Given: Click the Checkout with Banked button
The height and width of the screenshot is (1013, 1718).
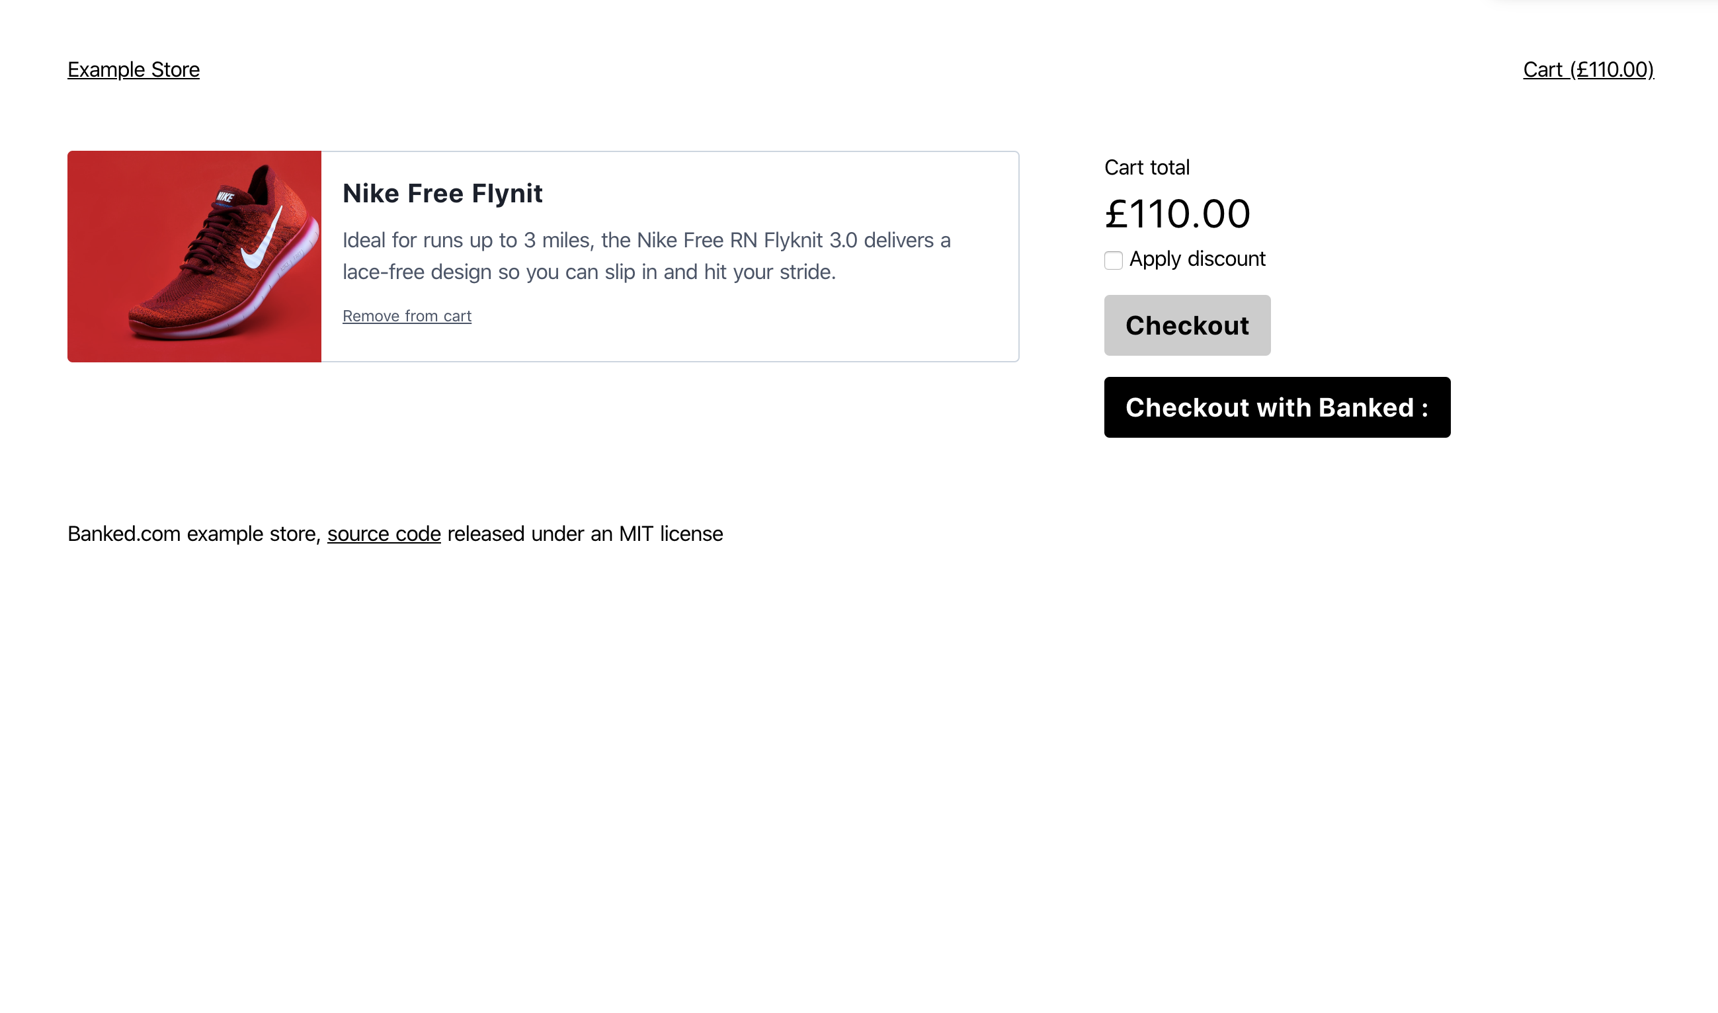Looking at the screenshot, I should point(1277,407).
